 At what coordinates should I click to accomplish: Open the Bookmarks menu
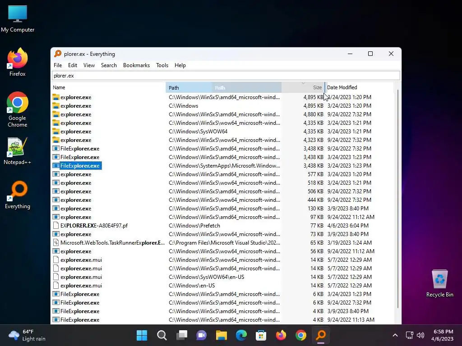(136, 65)
